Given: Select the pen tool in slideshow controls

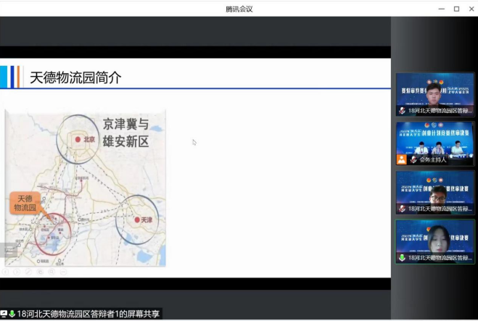Looking at the screenshot, I should pyautogui.click(x=28, y=272).
